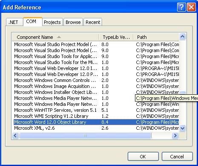Click version 8.4 in the Word library row
The image size is (198, 166).
105,122
